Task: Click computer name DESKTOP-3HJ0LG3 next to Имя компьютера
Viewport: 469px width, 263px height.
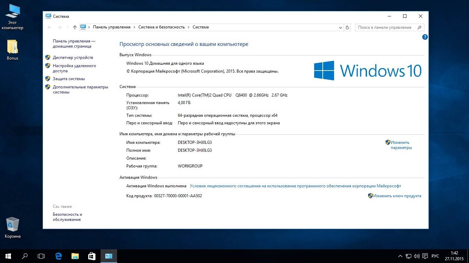Action: click(x=195, y=142)
